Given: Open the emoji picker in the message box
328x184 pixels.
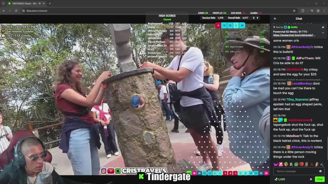Looking at the screenshot, I should point(320,171).
